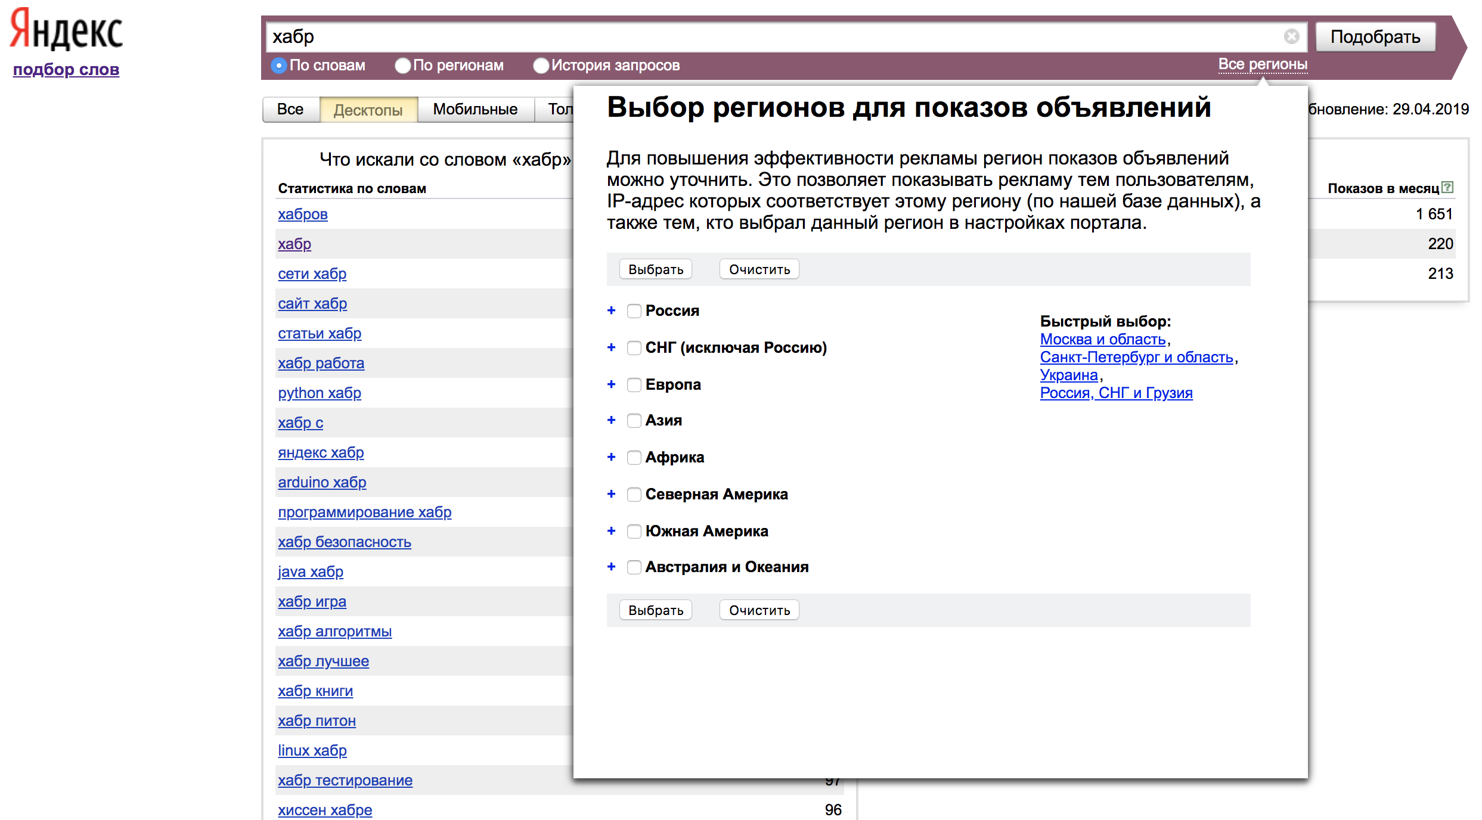Open the хабр работа keyword link
This screenshot has height=820, width=1482.
(x=321, y=363)
